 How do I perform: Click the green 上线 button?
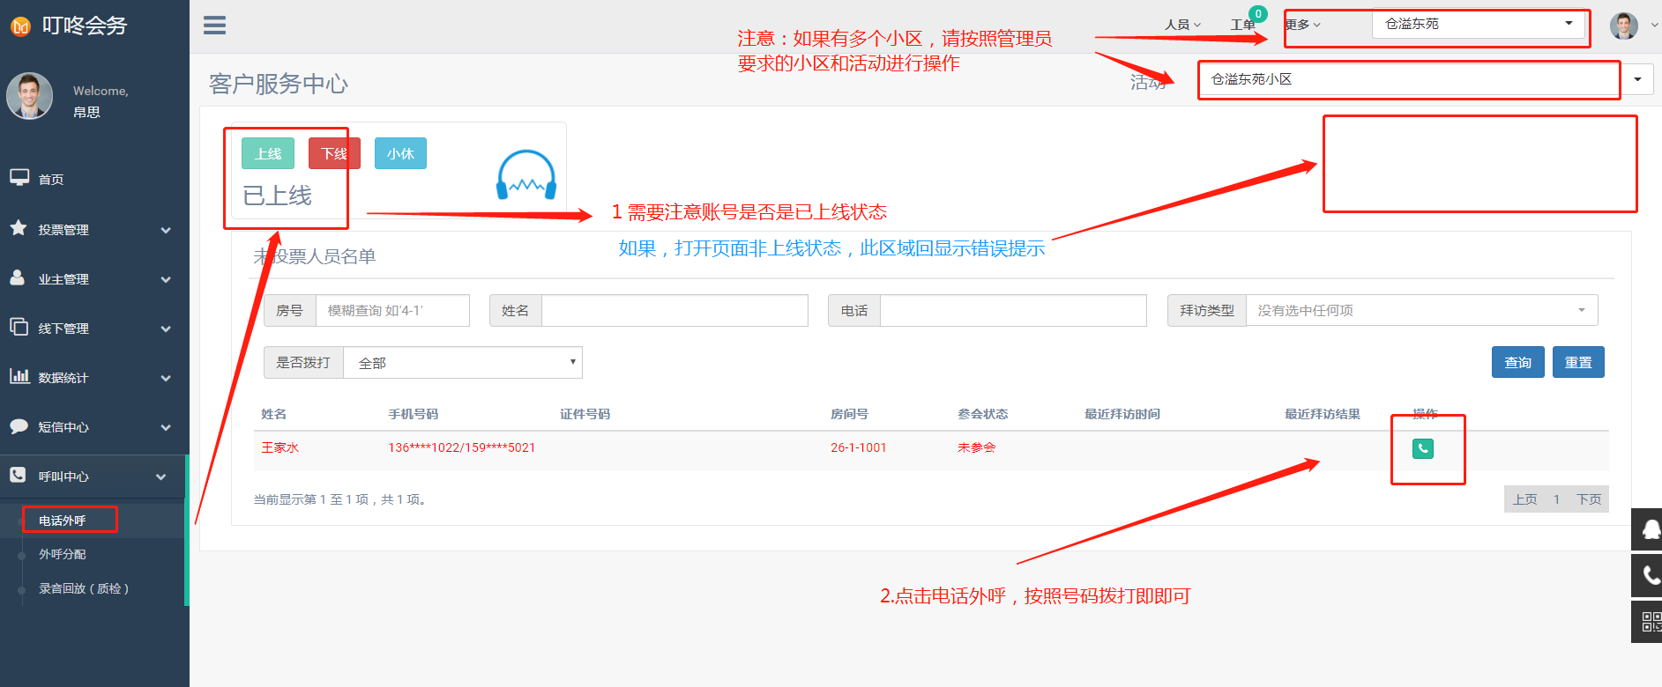(x=268, y=153)
